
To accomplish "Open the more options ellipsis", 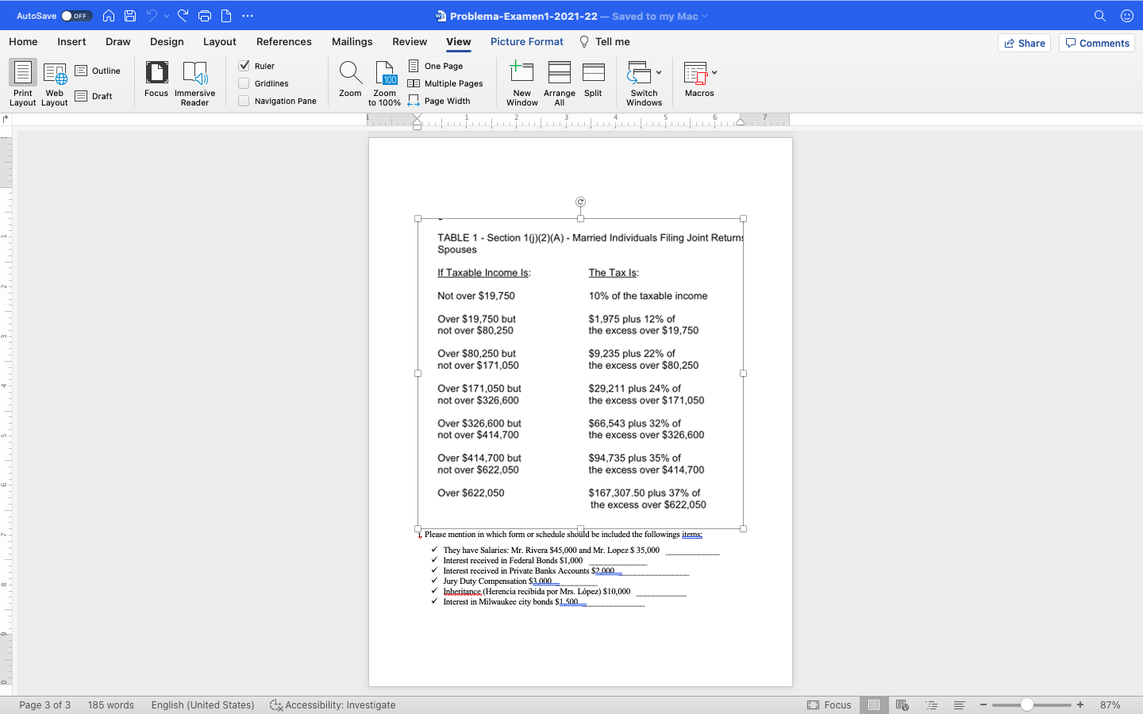I will point(248,16).
